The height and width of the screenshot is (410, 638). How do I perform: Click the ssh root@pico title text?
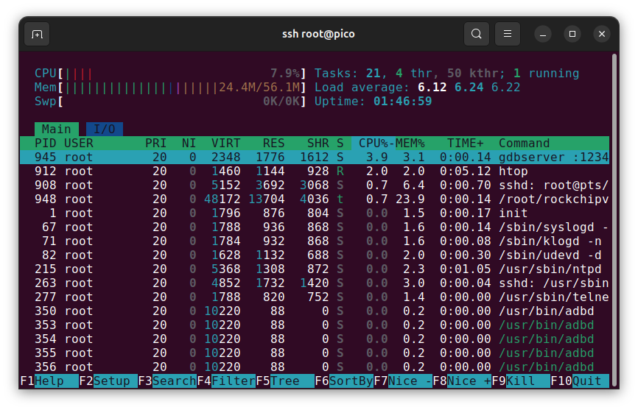(x=318, y=34)
